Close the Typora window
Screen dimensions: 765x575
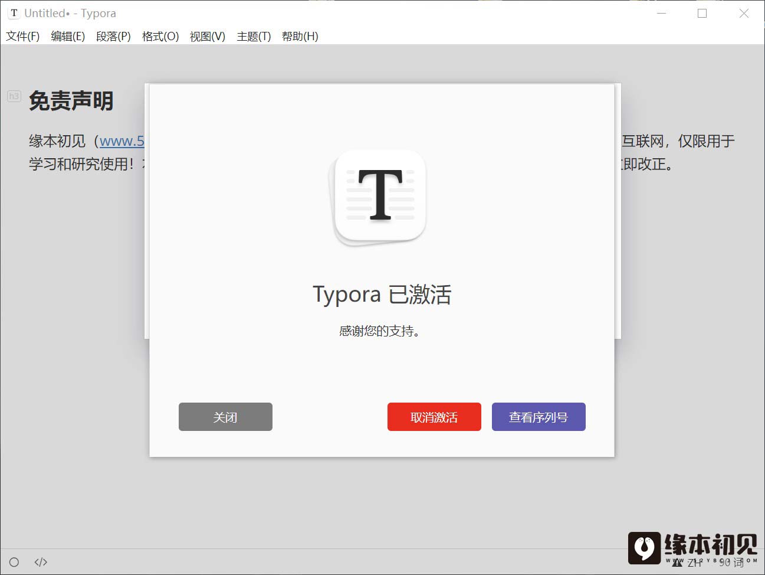pyautogui.click(x=744, y=13)
